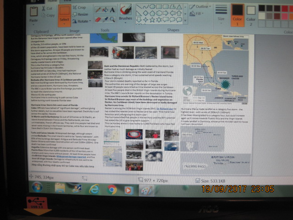Screen dimensions: 293x220
Task: Choose the Up arrow shape
Action: point(179,13)
